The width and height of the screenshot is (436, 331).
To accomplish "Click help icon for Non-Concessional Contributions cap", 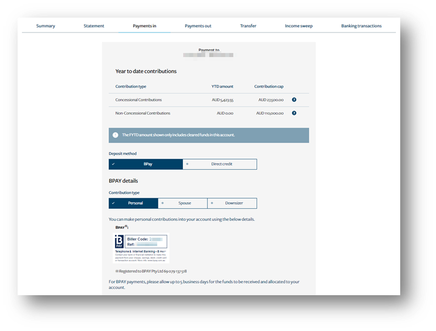I will (294, 113).
